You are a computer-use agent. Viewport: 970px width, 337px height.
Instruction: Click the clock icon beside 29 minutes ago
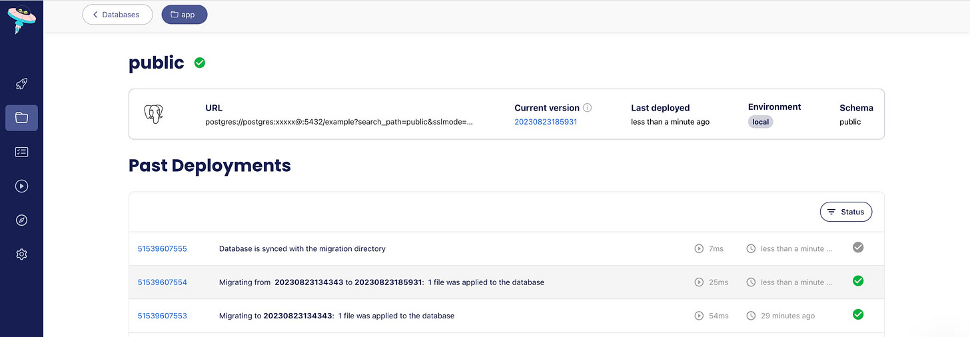[x=751, y=316]
